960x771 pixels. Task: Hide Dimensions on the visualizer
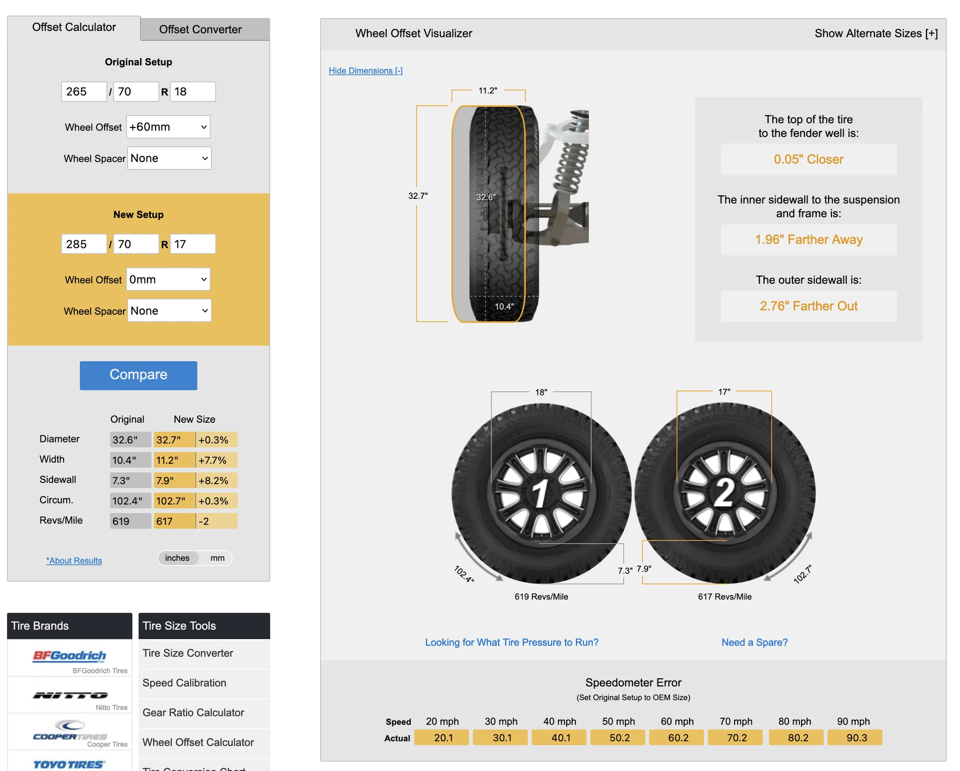365,71
